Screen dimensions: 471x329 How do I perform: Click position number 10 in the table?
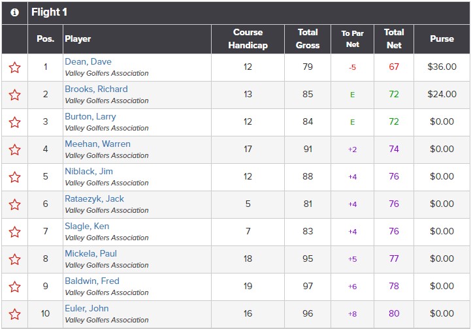pyautogui.click(x=45, y=313)
